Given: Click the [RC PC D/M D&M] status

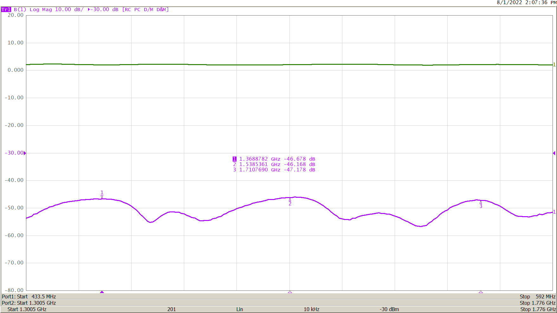Looking at the screenshot, I should point(146,10).
